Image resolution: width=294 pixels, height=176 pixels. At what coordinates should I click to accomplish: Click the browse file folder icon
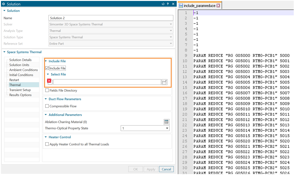(165, 82)
